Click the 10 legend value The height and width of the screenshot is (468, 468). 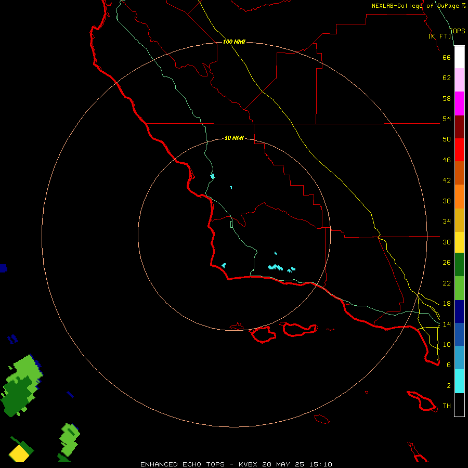(x=447, y=344)
